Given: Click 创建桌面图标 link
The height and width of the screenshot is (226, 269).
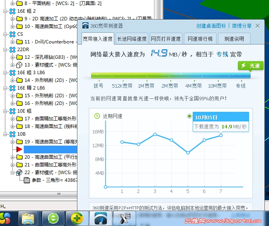Looking at the screenshot, I should click(211, 26).
